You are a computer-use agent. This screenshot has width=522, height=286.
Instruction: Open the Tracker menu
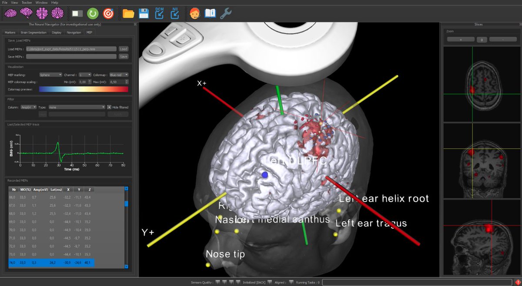(27, 3)
